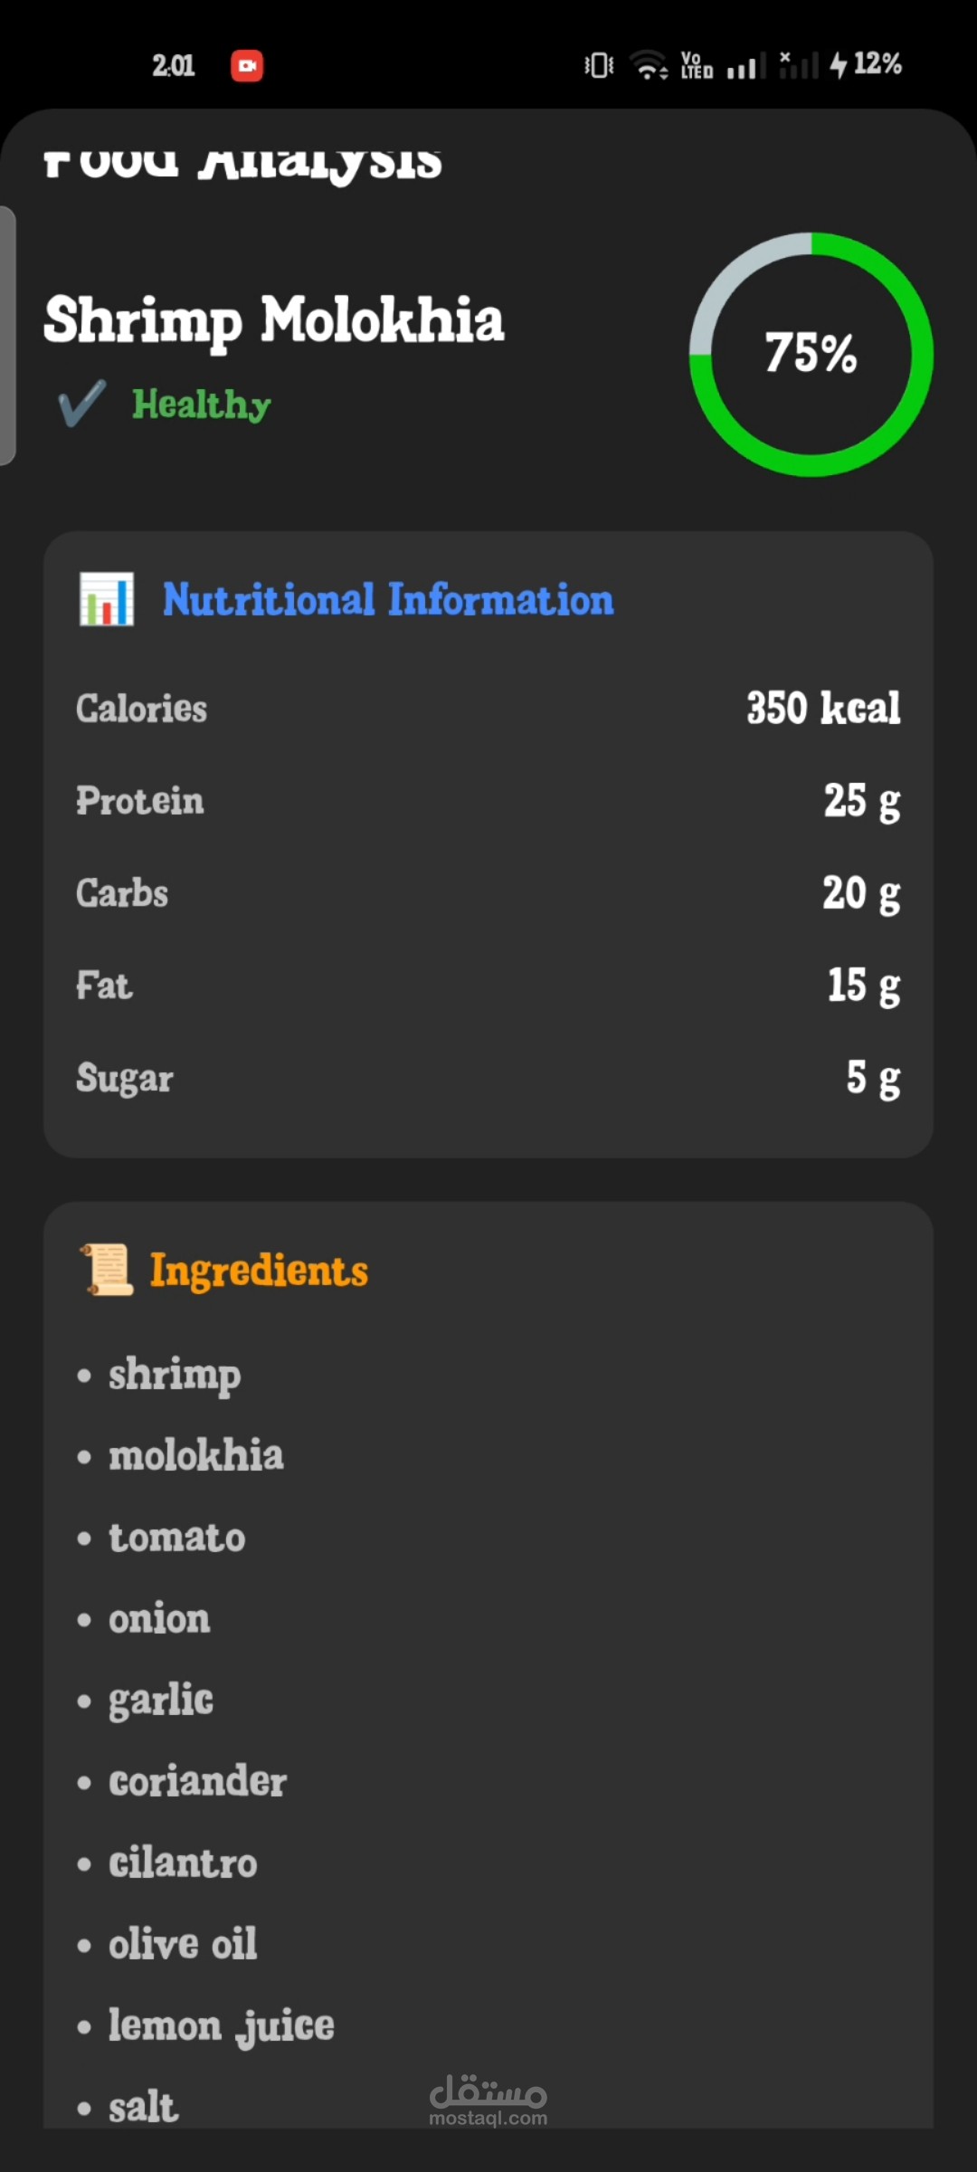Tap the Wi-Fi status icon
This screenshot has height=2172, width=977.
649,65
